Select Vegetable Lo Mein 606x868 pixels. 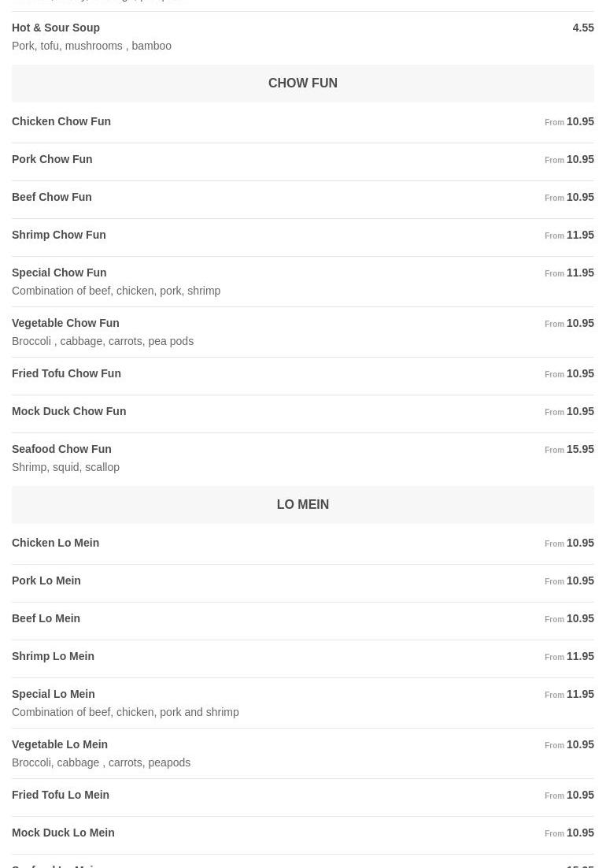pos(60,744)
